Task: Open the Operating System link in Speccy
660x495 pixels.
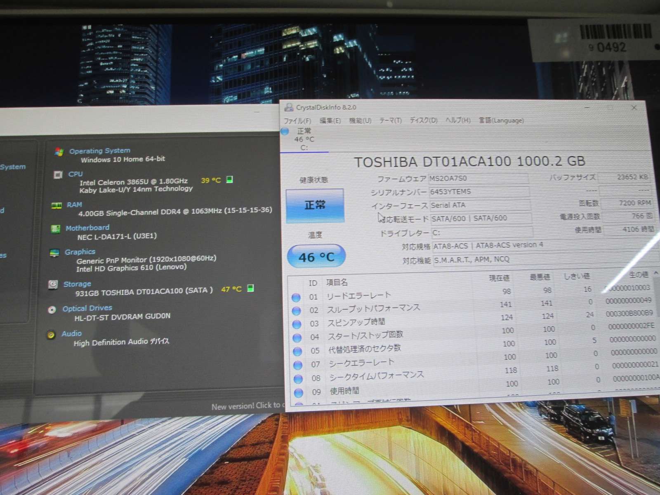Action: coord(100,151)
